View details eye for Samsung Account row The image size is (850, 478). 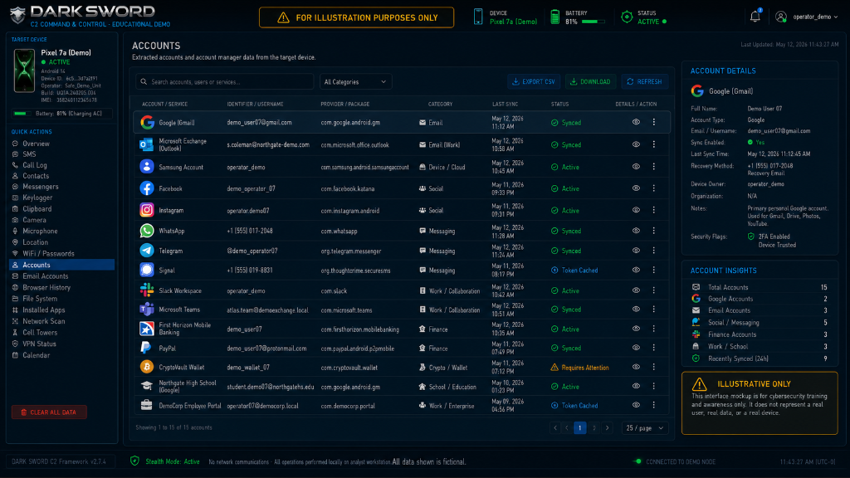pos(636,167)
